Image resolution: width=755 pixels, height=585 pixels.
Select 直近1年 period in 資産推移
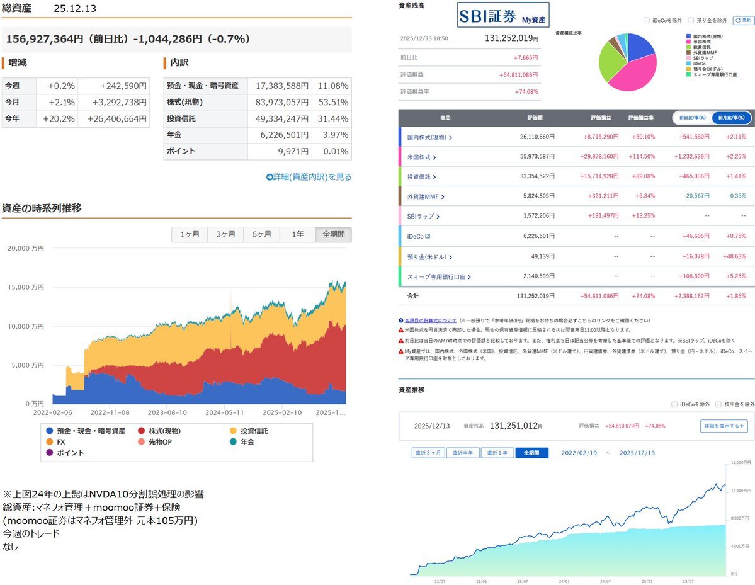tap(497, 453)
